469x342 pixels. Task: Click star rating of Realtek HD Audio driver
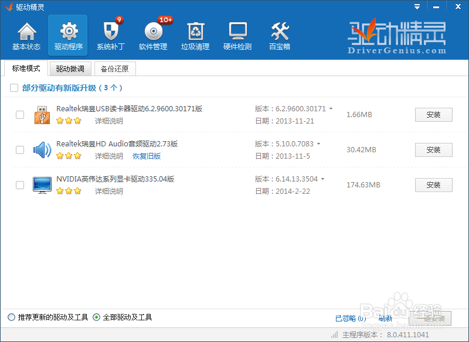[69, 156]
